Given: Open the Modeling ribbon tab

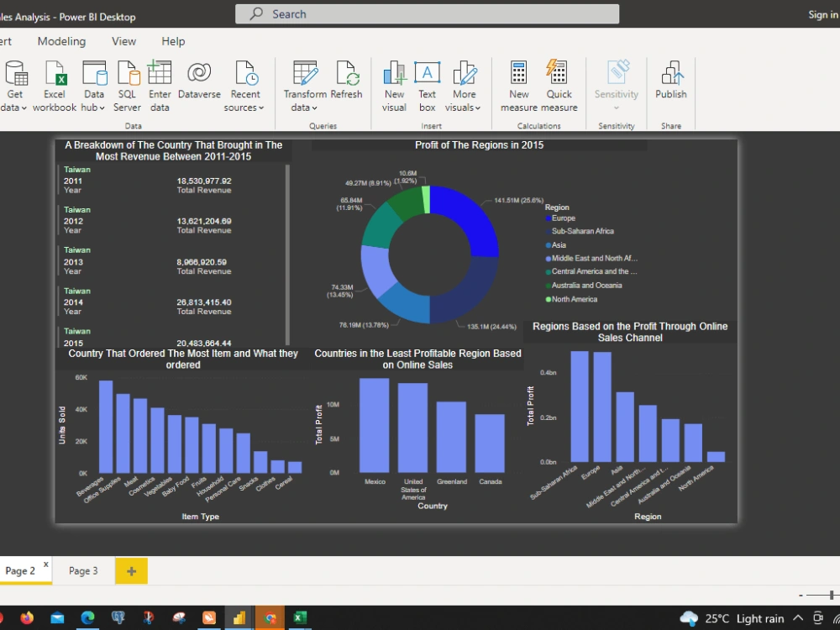Looking at the screenshot, I should (x=61, y=41).
